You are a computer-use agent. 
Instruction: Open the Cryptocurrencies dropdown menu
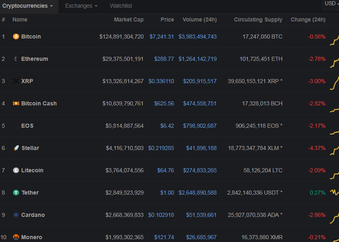point(28,6)
